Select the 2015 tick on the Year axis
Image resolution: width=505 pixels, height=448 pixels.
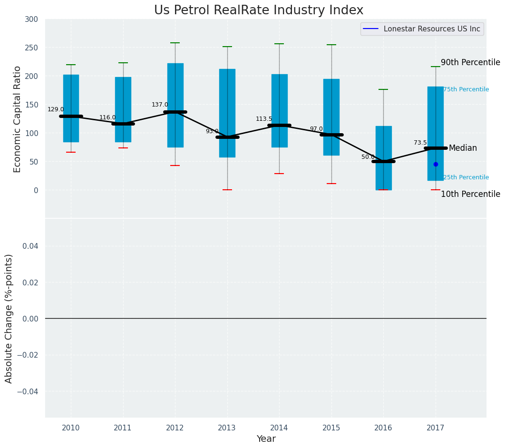click(331, 428)
